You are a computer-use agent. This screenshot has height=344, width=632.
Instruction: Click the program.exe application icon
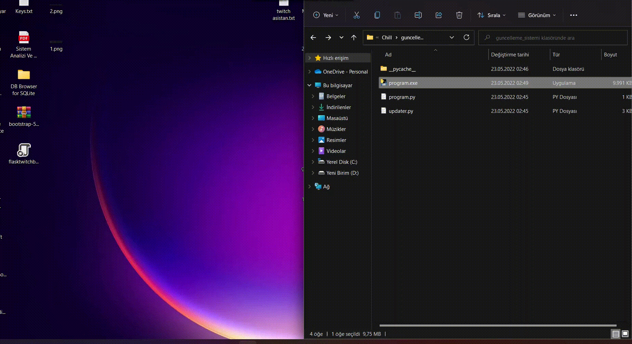click(x=384, y=82)
